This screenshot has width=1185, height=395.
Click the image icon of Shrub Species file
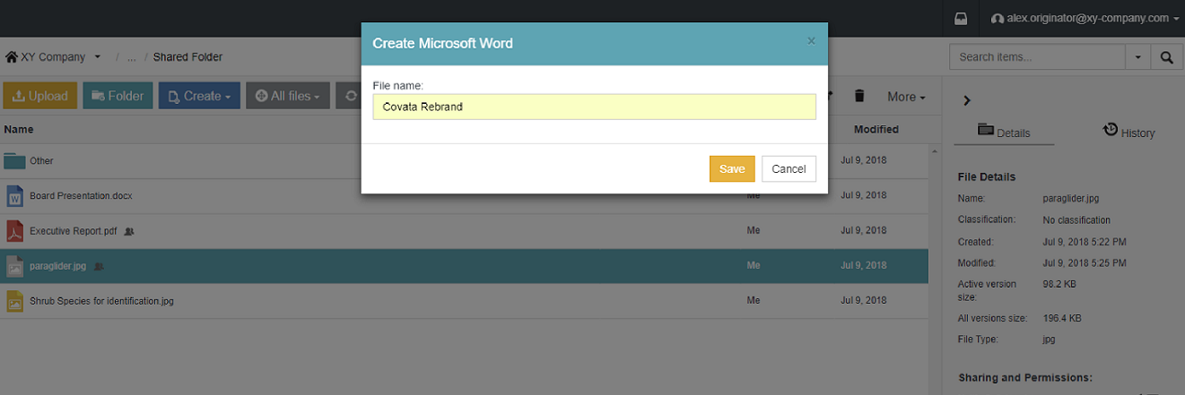(14, 301)
